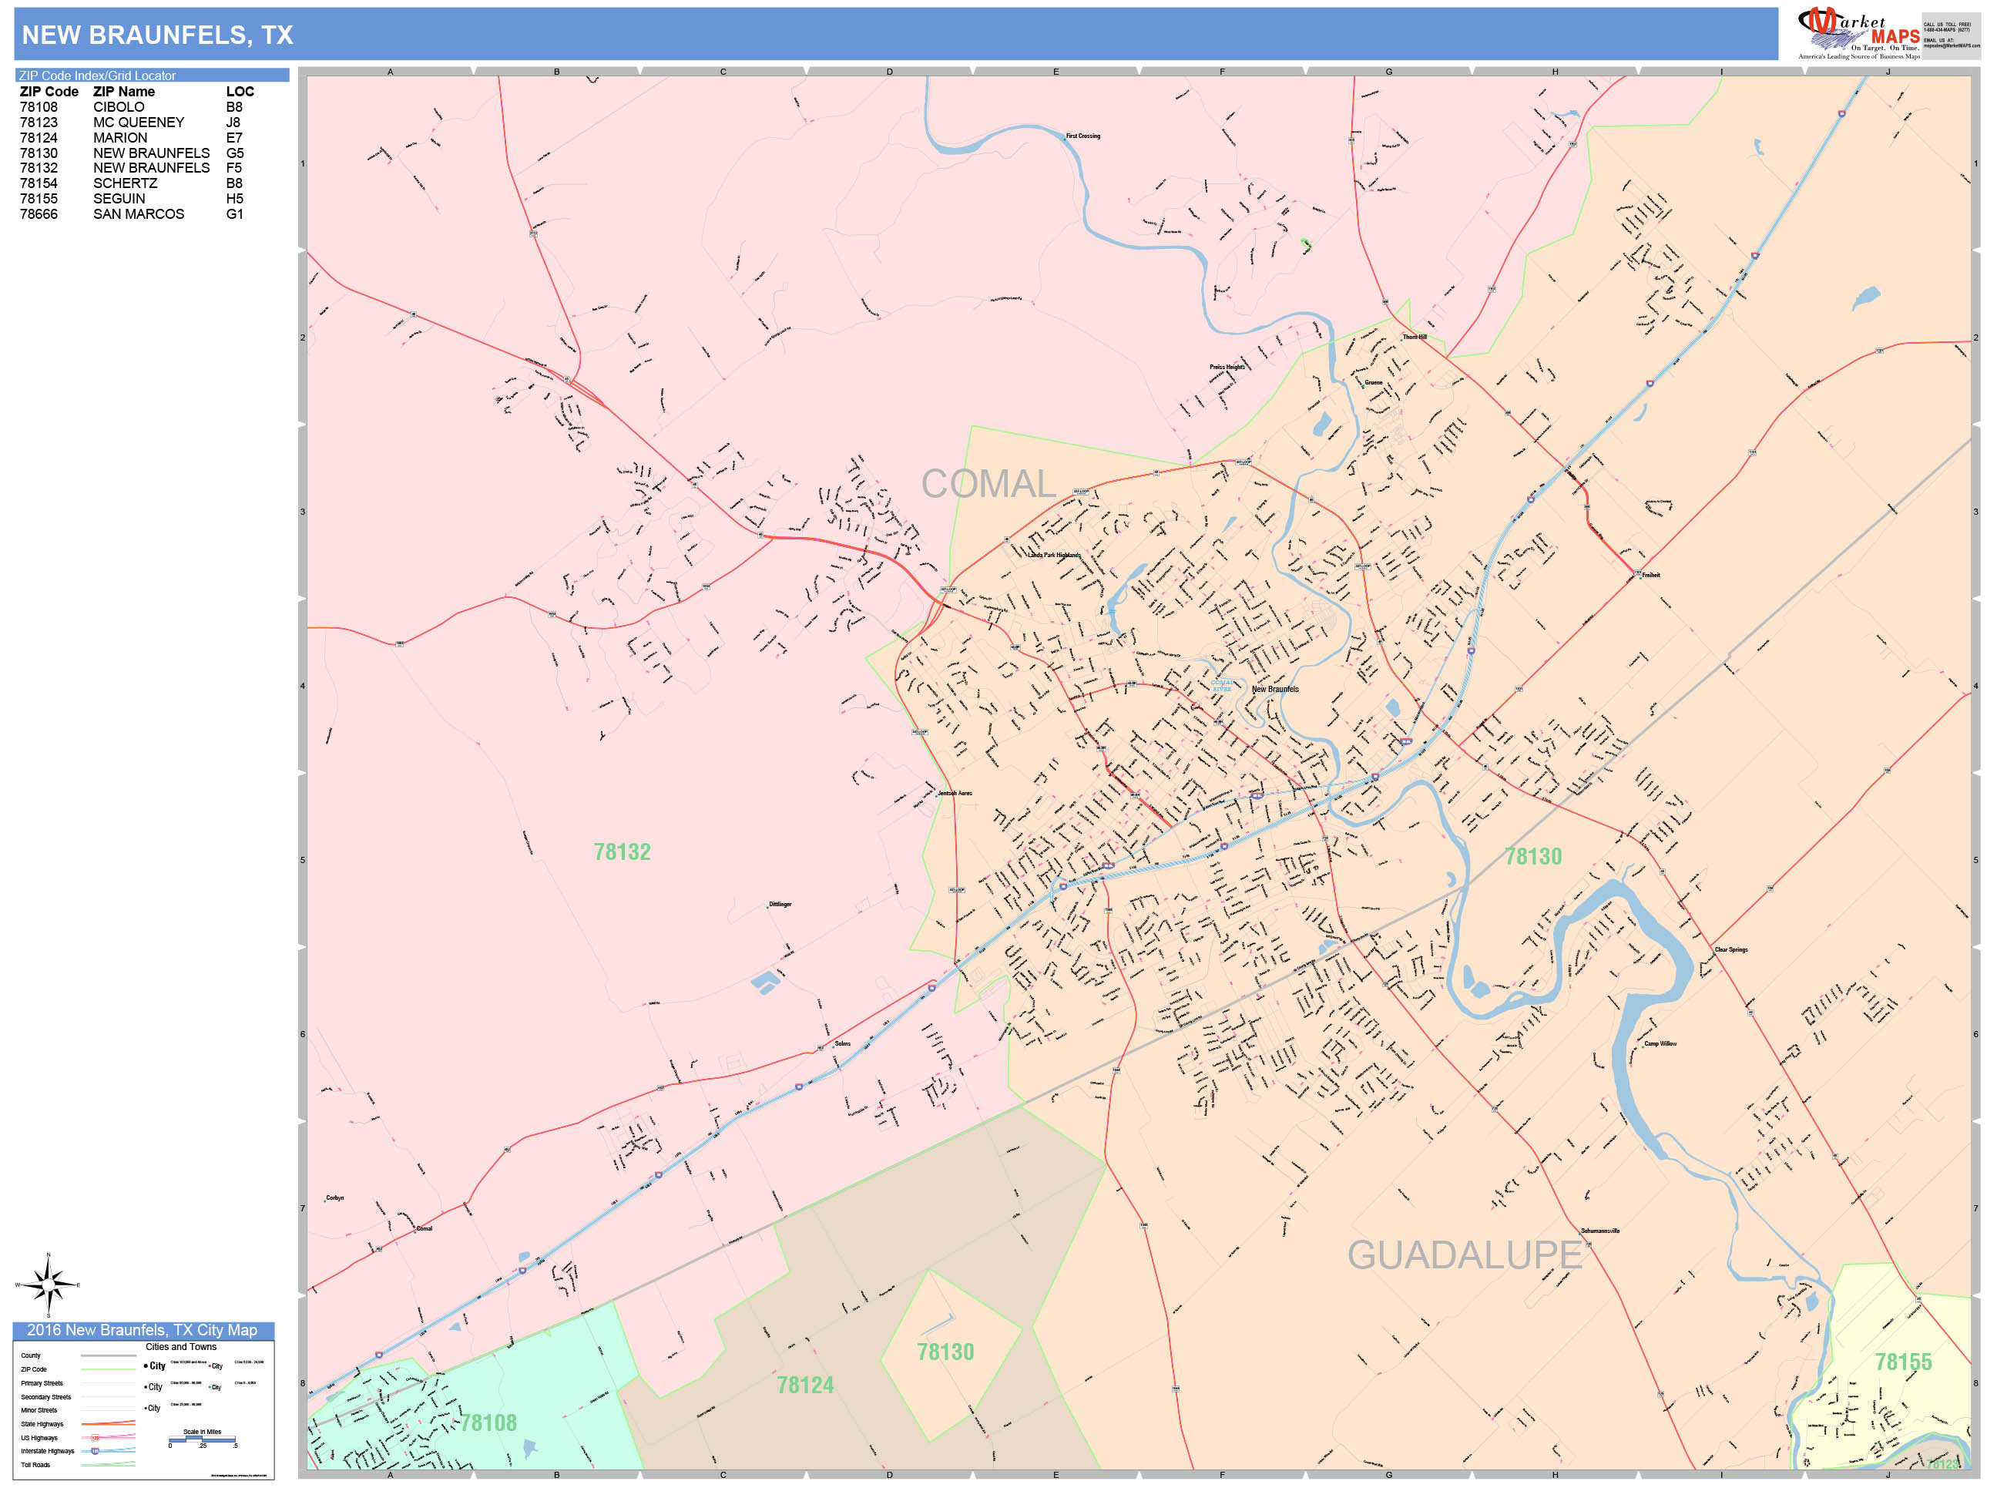Select the County boundary line symbol
1997x1498 pixels.
pos(107,1356)
